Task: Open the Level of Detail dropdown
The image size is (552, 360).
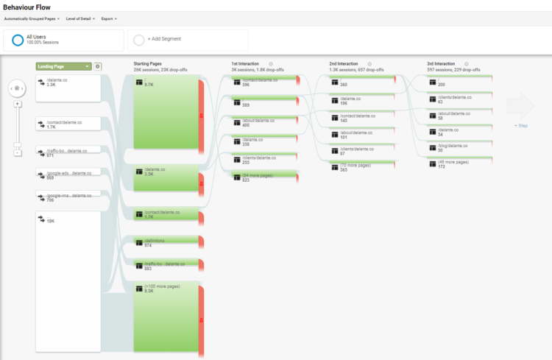Action: [81, 18]
